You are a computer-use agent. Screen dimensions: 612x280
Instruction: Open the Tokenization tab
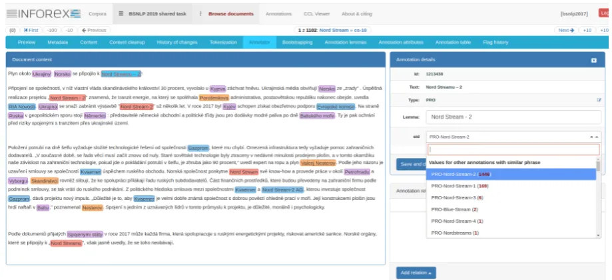[x=223, y=42]
